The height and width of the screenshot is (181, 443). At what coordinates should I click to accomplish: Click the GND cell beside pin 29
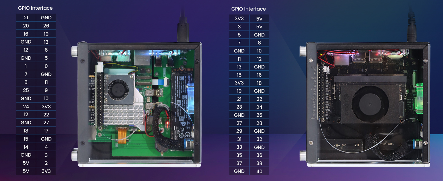259,131
